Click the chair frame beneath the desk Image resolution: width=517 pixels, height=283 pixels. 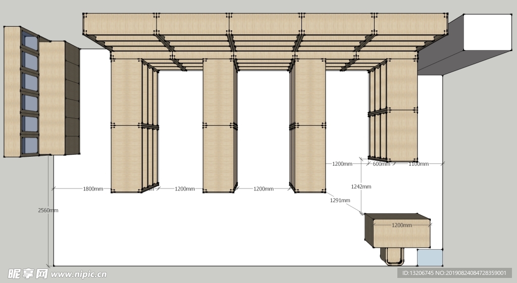point(393,256)
